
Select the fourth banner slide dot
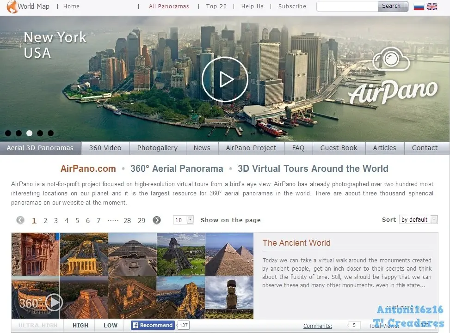coord(40,133)
